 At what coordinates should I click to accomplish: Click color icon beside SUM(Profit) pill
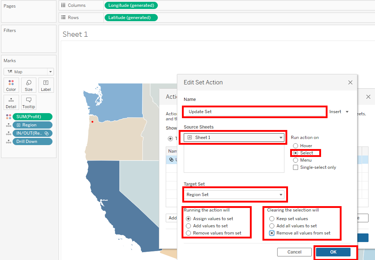[9, 117]
